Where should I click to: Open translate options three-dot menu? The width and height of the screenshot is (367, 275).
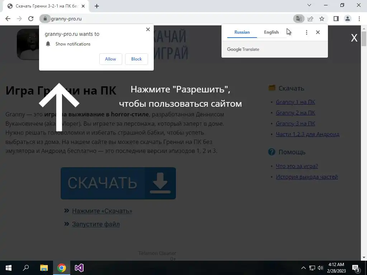click(x=306, y=32)
